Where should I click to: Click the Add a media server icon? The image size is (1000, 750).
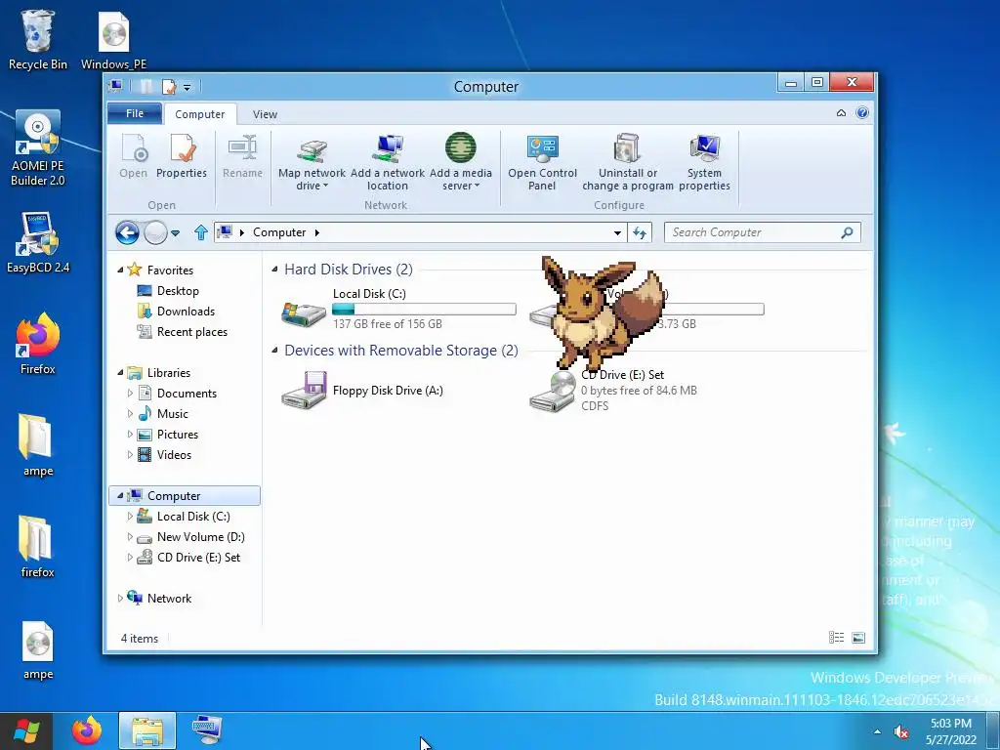[461, 148]
